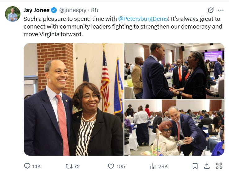Click the 1.1K reply count
The image size is (229, 173).
pyautogui.click(x=36, y=166)
